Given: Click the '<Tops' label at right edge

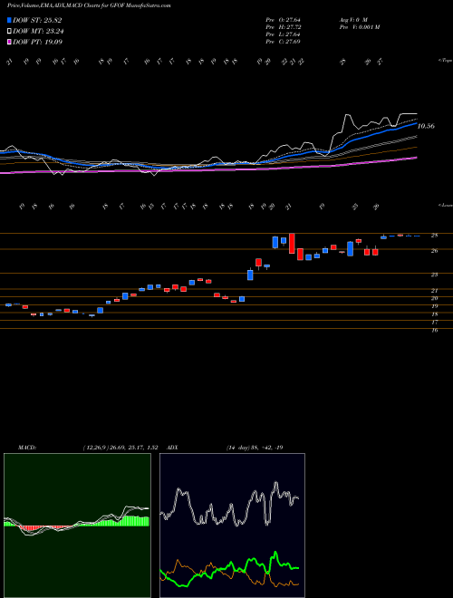Looking at the screenshot, I should click(446, 61).
